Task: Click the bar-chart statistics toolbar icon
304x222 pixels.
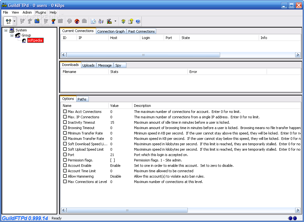Action: point(101,21)
